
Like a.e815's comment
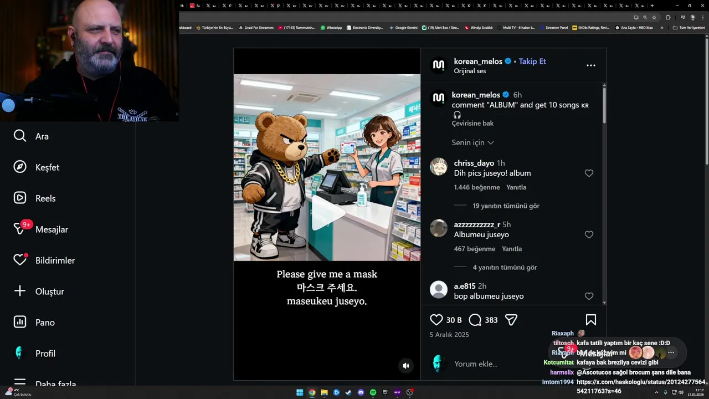[589, 296]
